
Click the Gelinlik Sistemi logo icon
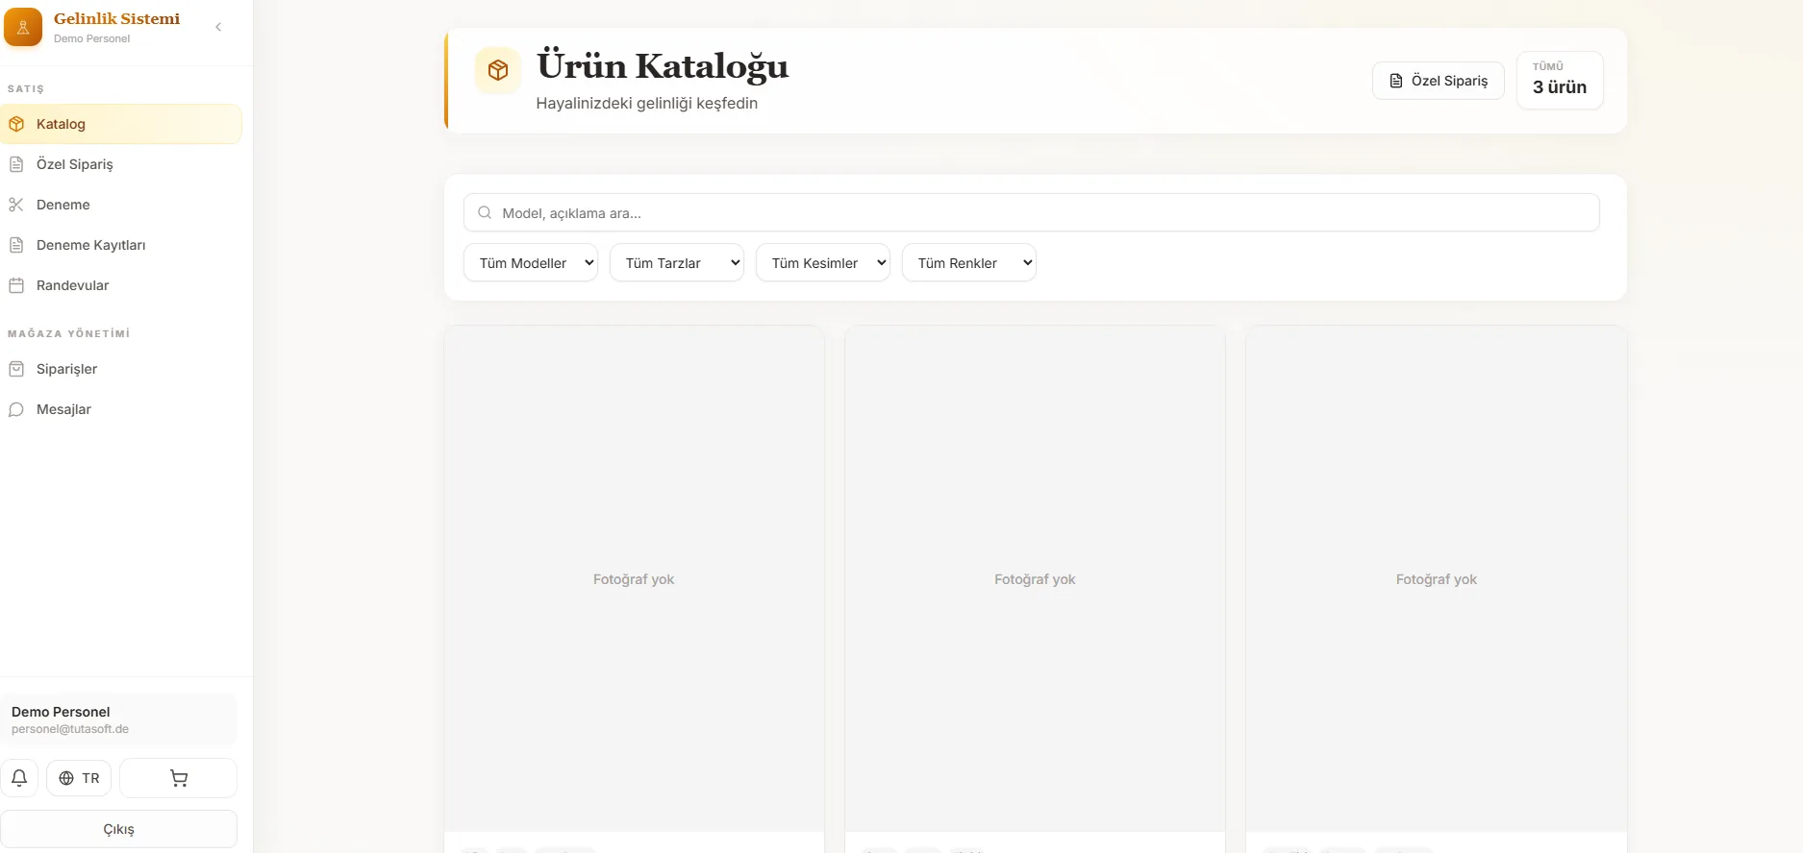[23, 27]
